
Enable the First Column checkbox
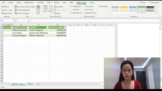point(84,7)
